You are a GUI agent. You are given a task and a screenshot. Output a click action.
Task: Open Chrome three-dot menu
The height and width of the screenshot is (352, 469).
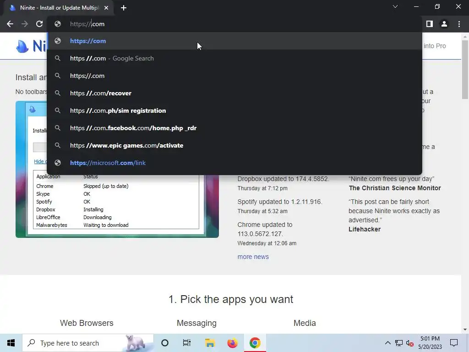point(459,24)
